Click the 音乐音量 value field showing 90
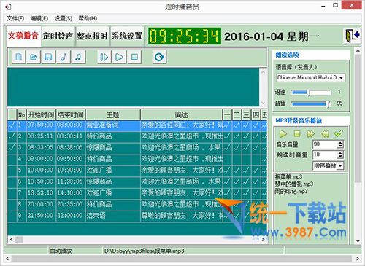The height and width of the screenshot is (266, 365). (325, 144)
